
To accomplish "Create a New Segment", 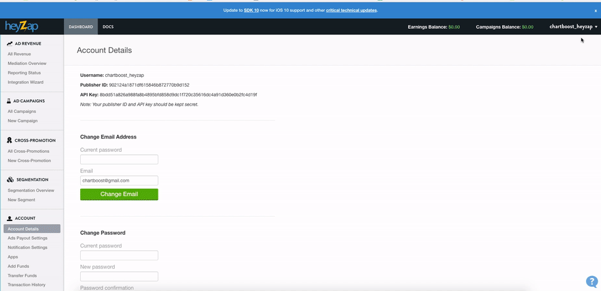I will (x=21, y=200).
